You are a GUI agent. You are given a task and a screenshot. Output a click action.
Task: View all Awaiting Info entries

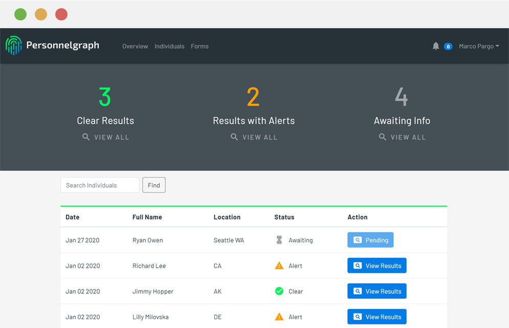tap(402, 137)
